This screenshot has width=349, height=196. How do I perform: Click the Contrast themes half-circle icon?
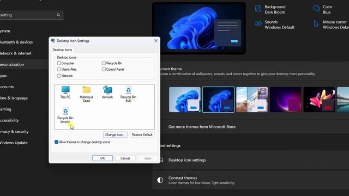(x=160, y=180)
